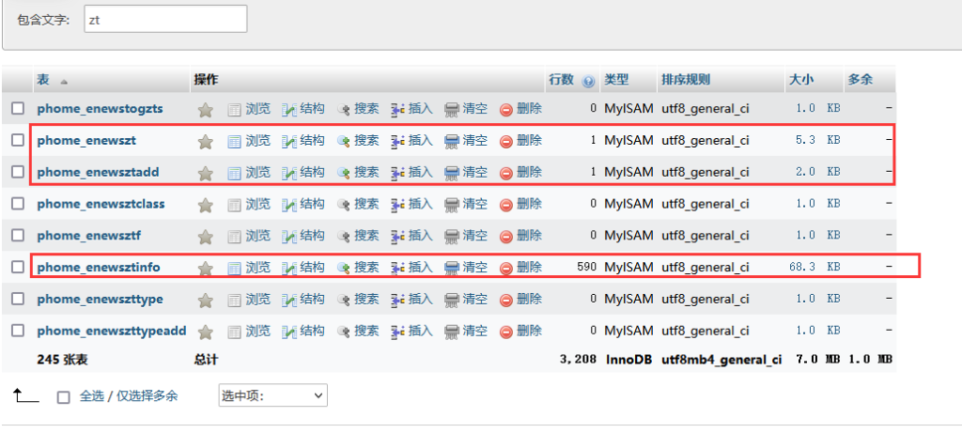
Task: Open table phome_enewszttypeadd
Action: pos(112,332)
